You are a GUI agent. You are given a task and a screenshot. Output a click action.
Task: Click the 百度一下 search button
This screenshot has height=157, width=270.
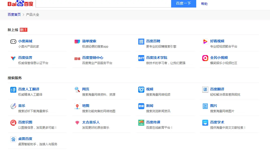coord(184,4)
